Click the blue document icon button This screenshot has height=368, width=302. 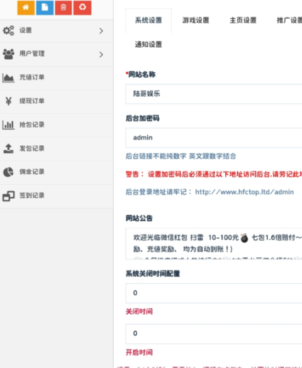[45, 8]
